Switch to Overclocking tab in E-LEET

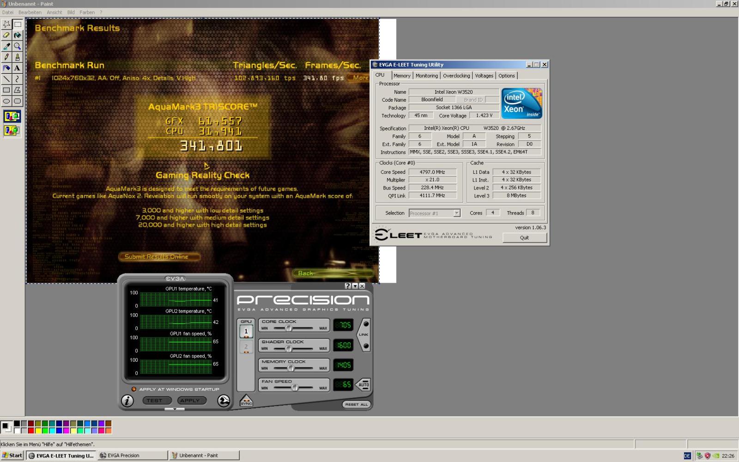click(456, 76)
